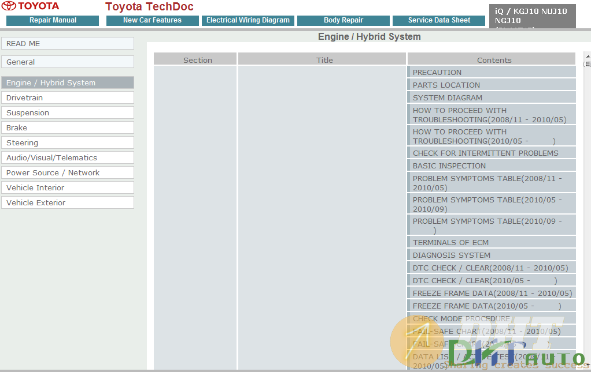Select the iQ / KGJ10 NUJ10 model box
This screenshot has width=591, height=372.
click(x=532, y=16)
